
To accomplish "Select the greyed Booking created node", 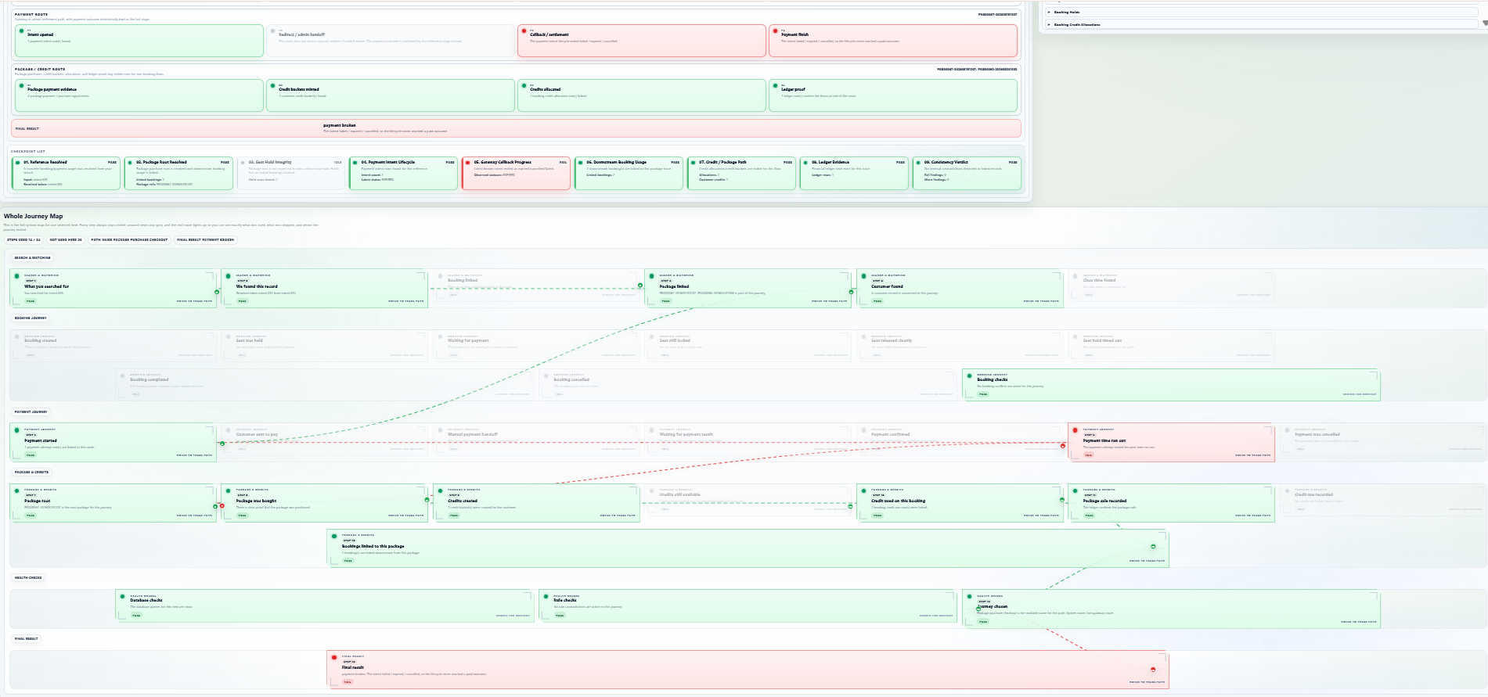I will 113,344.
